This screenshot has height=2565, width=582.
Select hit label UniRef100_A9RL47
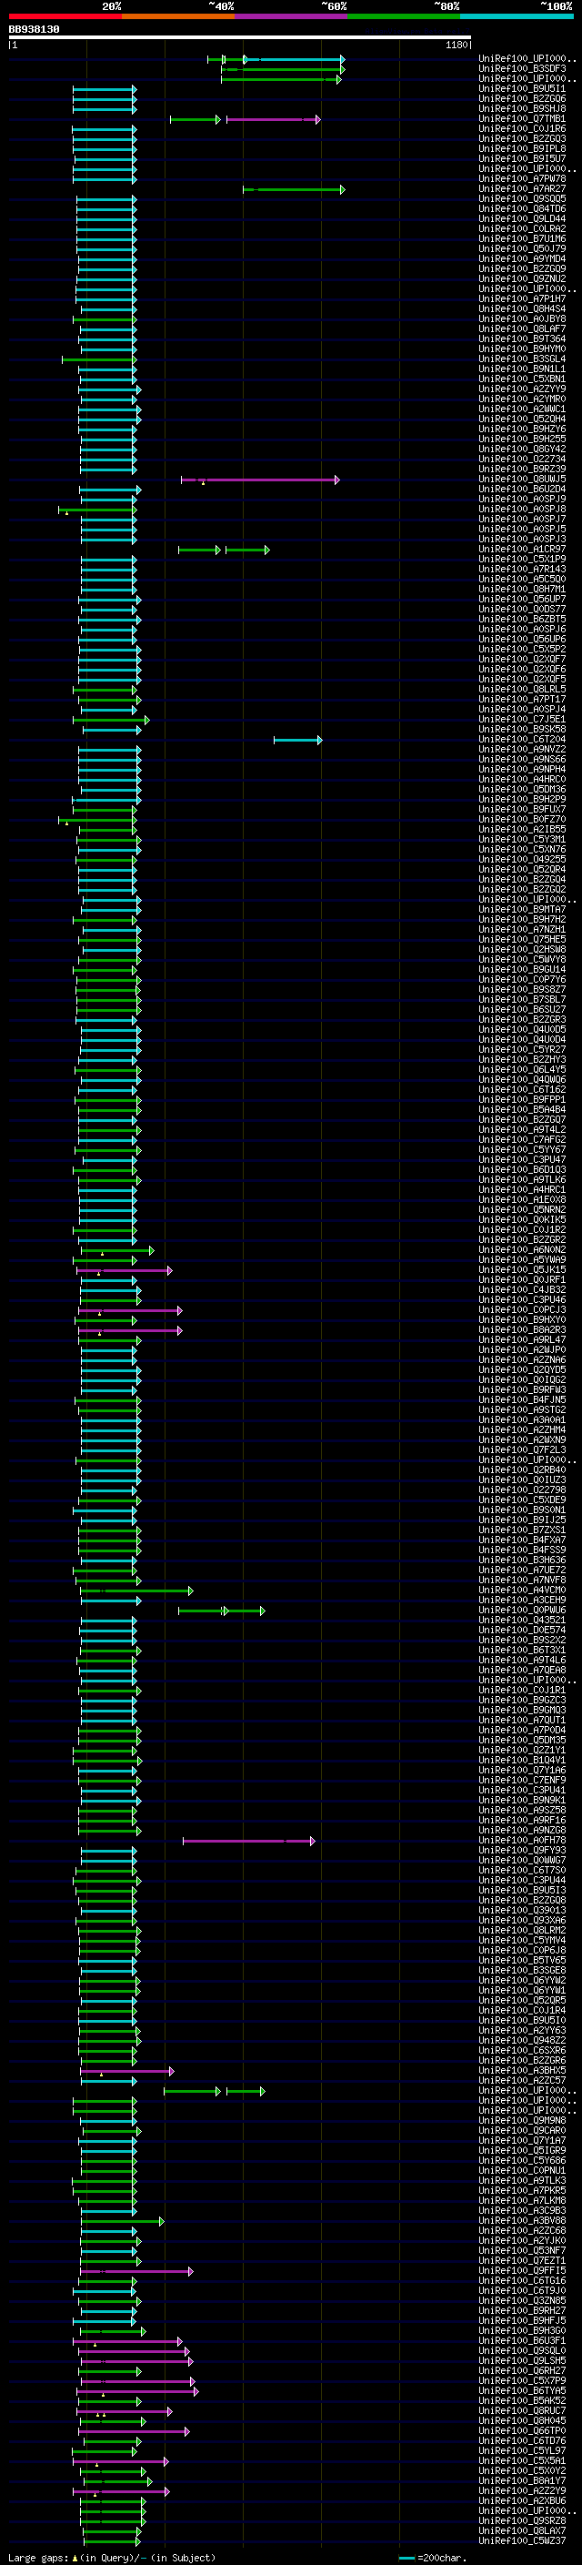[522, 1340]
